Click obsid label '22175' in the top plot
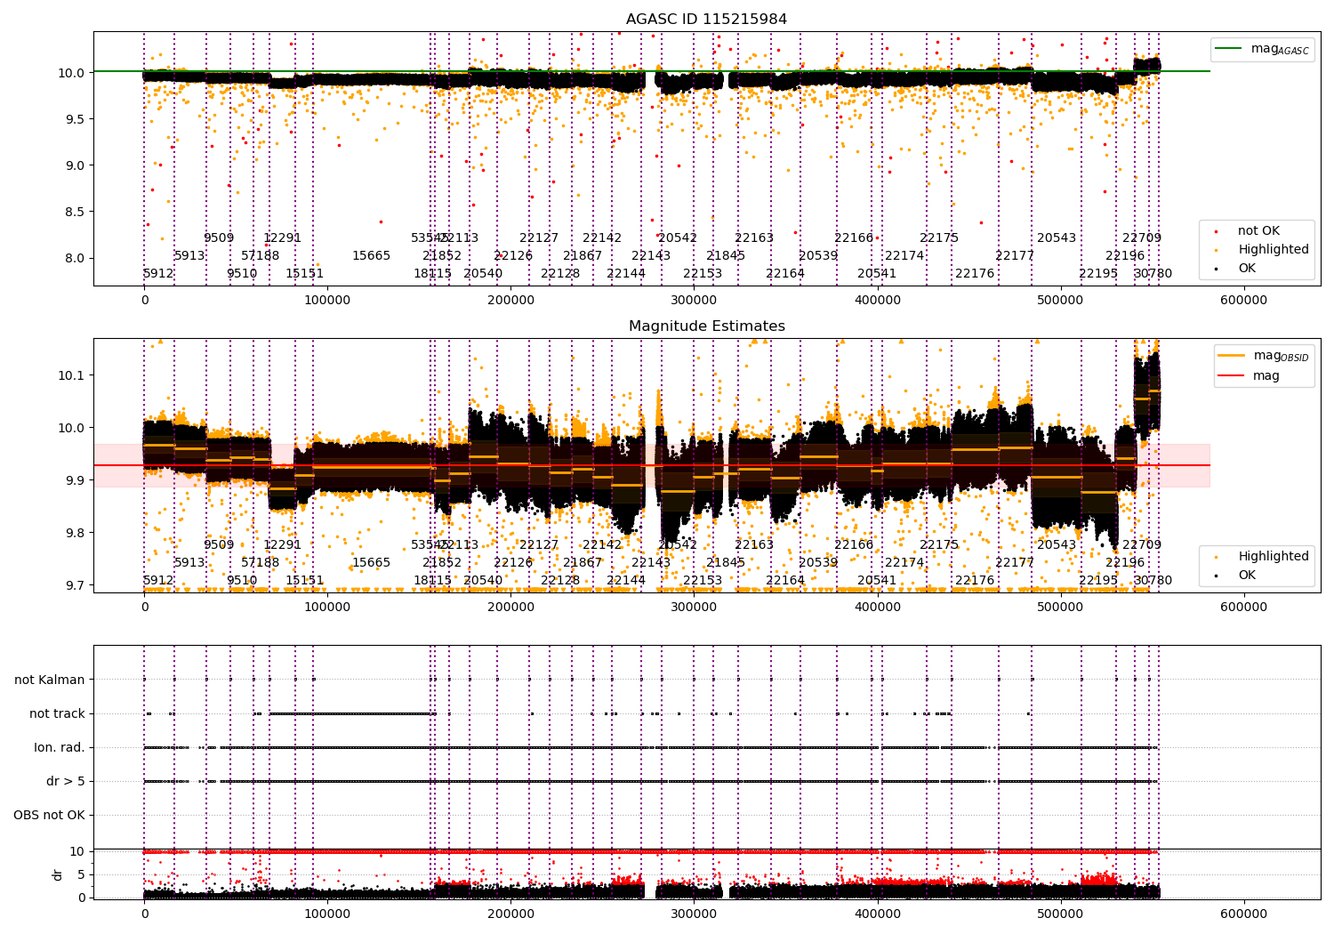 click(939, 238)
